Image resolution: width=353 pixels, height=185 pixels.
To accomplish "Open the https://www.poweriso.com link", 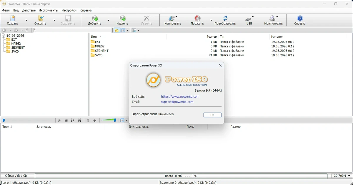I will 180,97.
